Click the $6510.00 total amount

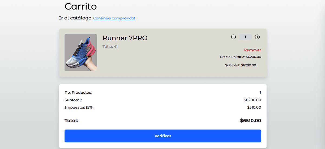(x=251, y=120)
